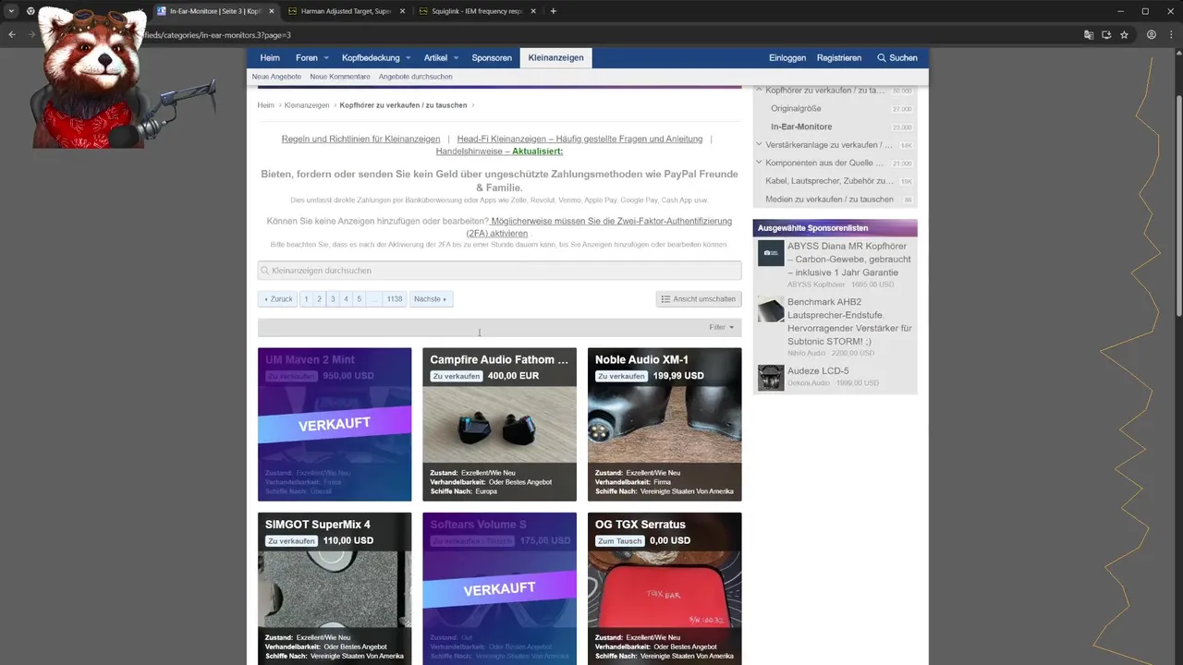Go to next page with Nächste button
The image size is (1183, 665).
[x=431, y=299]
